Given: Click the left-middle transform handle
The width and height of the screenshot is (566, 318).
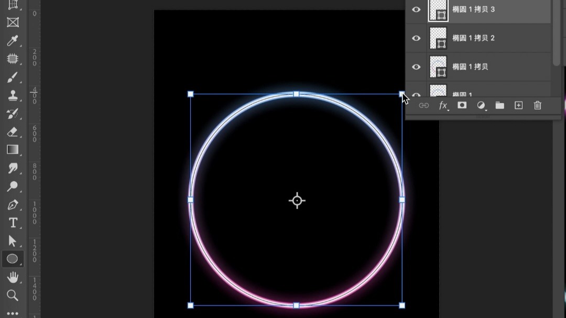Looking at the screenshot, I should (191, 200).
